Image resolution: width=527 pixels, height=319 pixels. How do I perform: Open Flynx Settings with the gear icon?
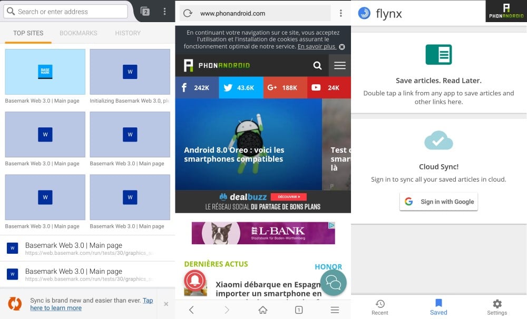(497, 303)
